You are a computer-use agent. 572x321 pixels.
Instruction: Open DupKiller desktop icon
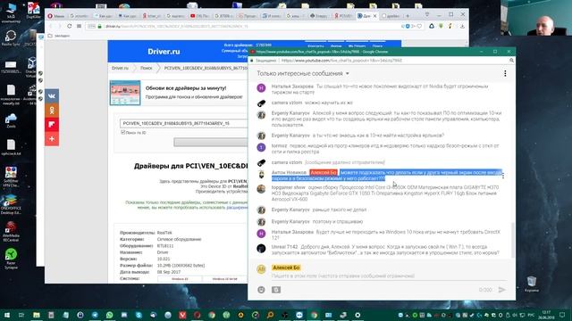33,11
